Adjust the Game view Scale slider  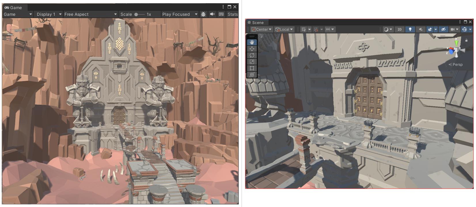[x=139, y=14]
